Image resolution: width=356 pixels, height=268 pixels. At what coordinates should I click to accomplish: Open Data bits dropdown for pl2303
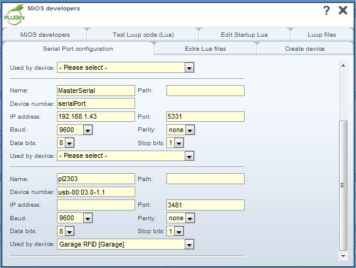coord(65,231)
